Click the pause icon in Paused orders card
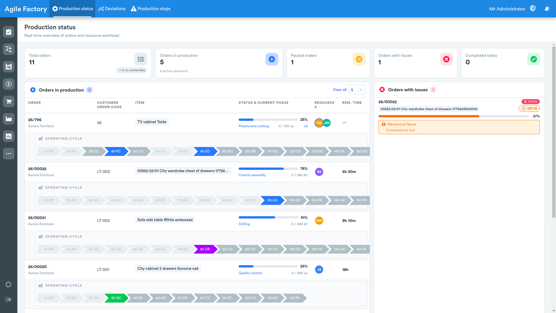Image resolution: width=556 pixels, height=313 pixels. coord(359,59)
